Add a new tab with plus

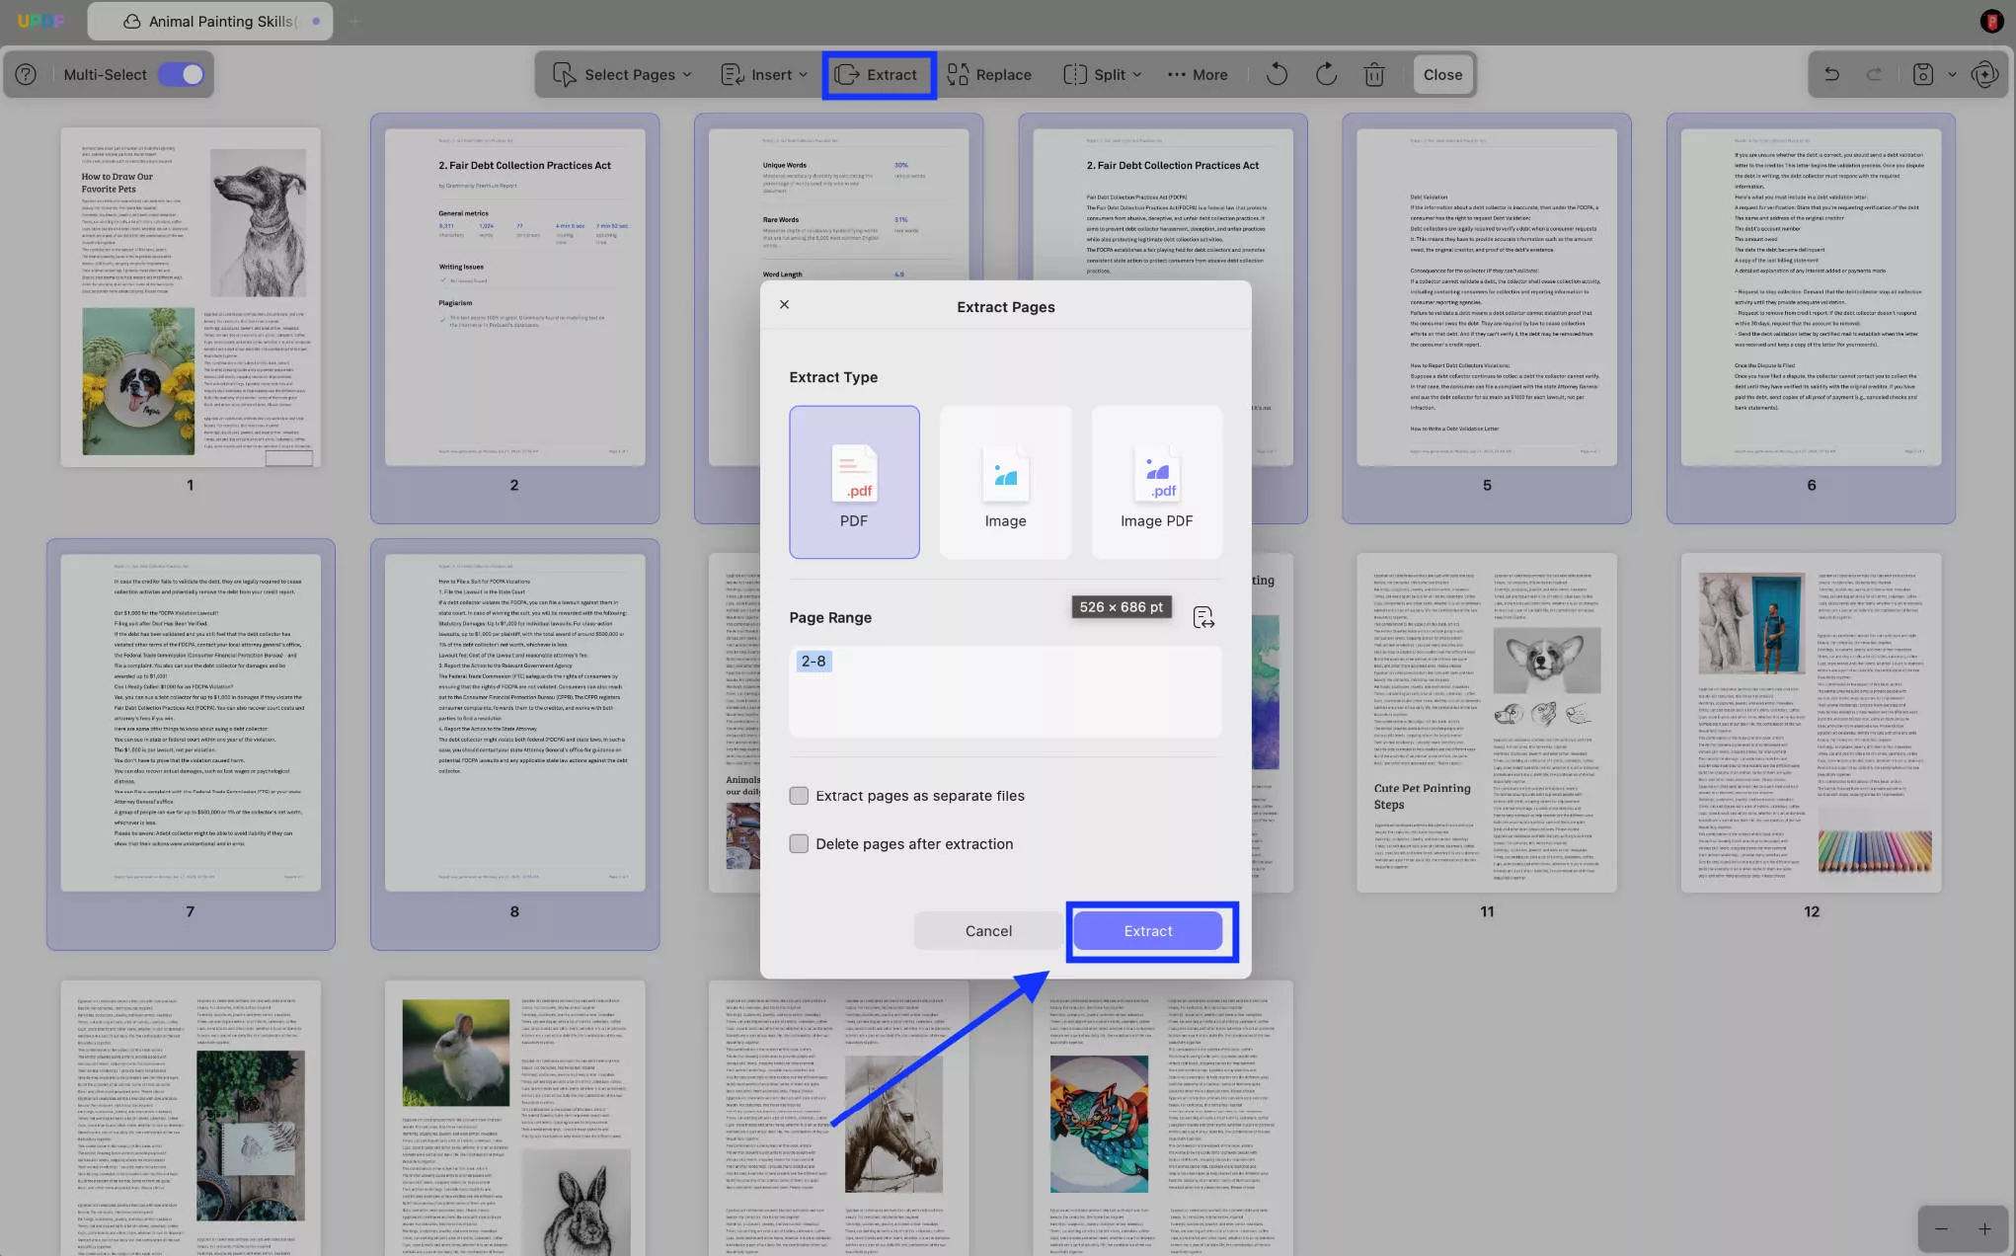click(353, 21)
